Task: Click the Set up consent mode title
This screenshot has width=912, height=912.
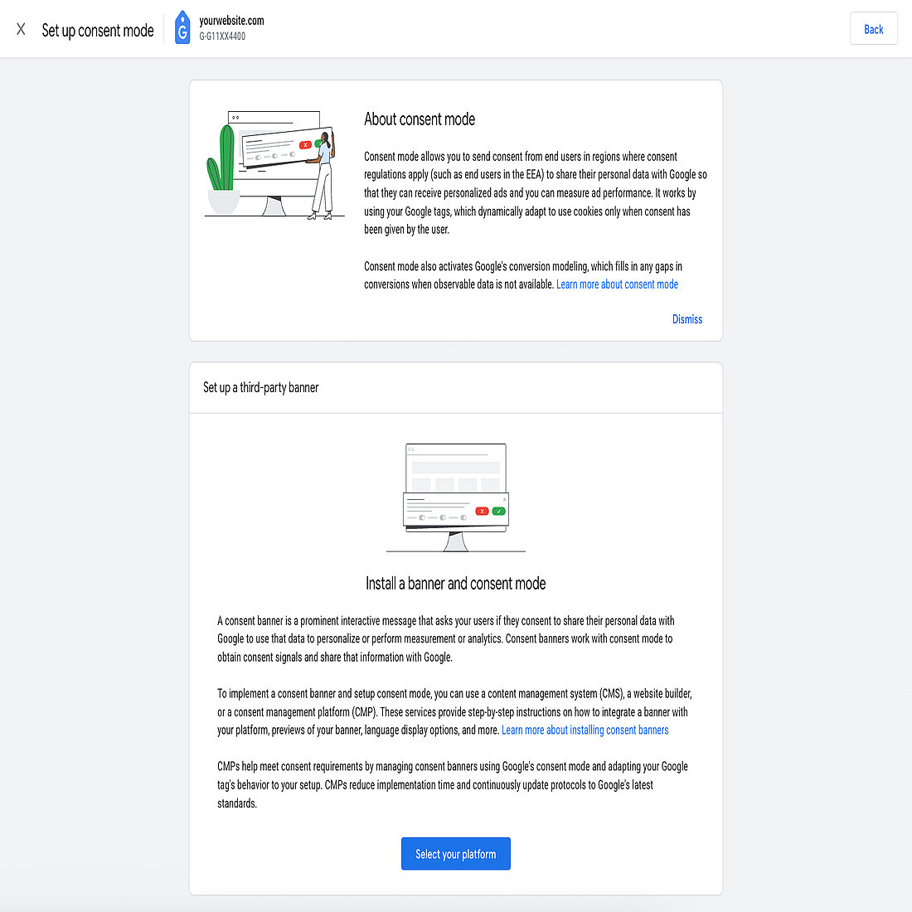Action: point(97,30)
